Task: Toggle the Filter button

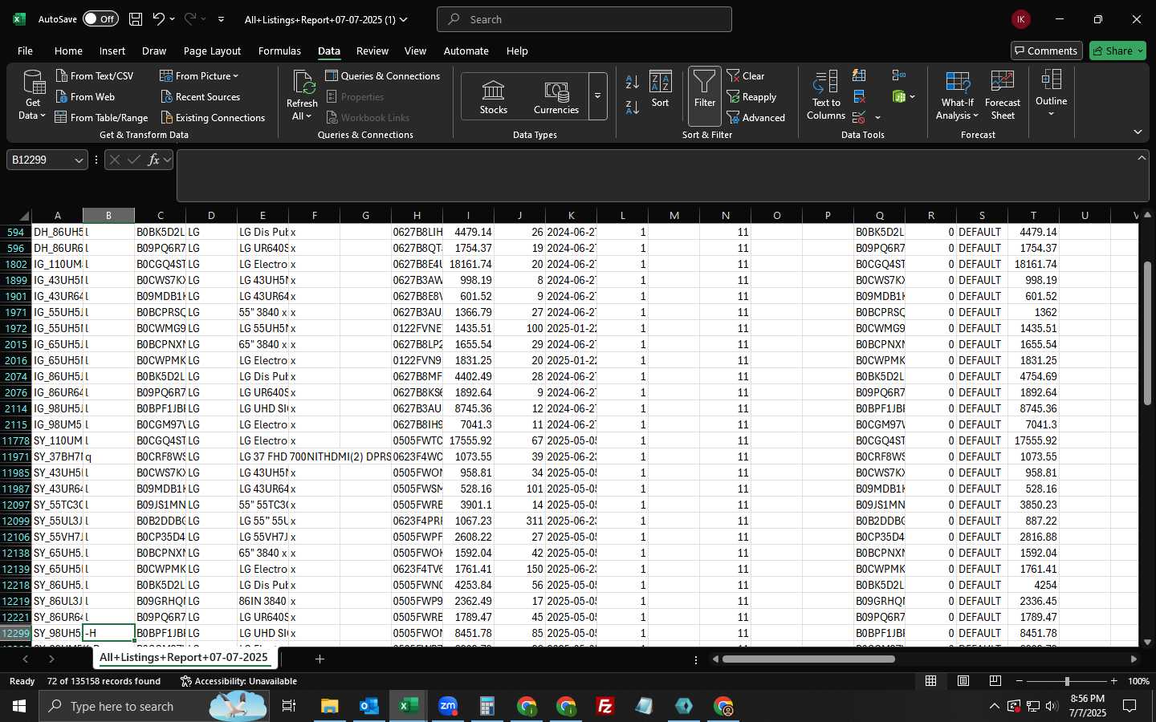Action: coord(704,95)
